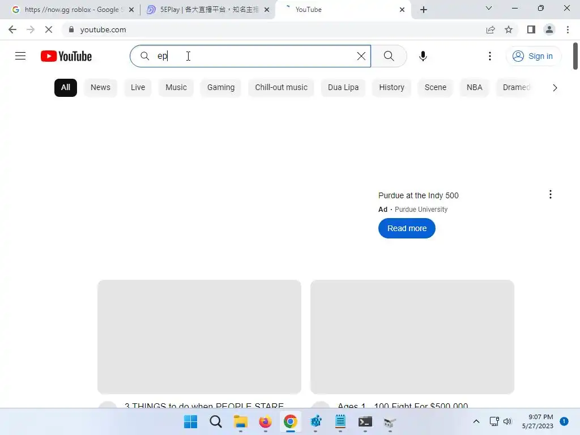580x435 pixels.
Task: Open Chrome three-dot customize menu
Action: point(568,29)
